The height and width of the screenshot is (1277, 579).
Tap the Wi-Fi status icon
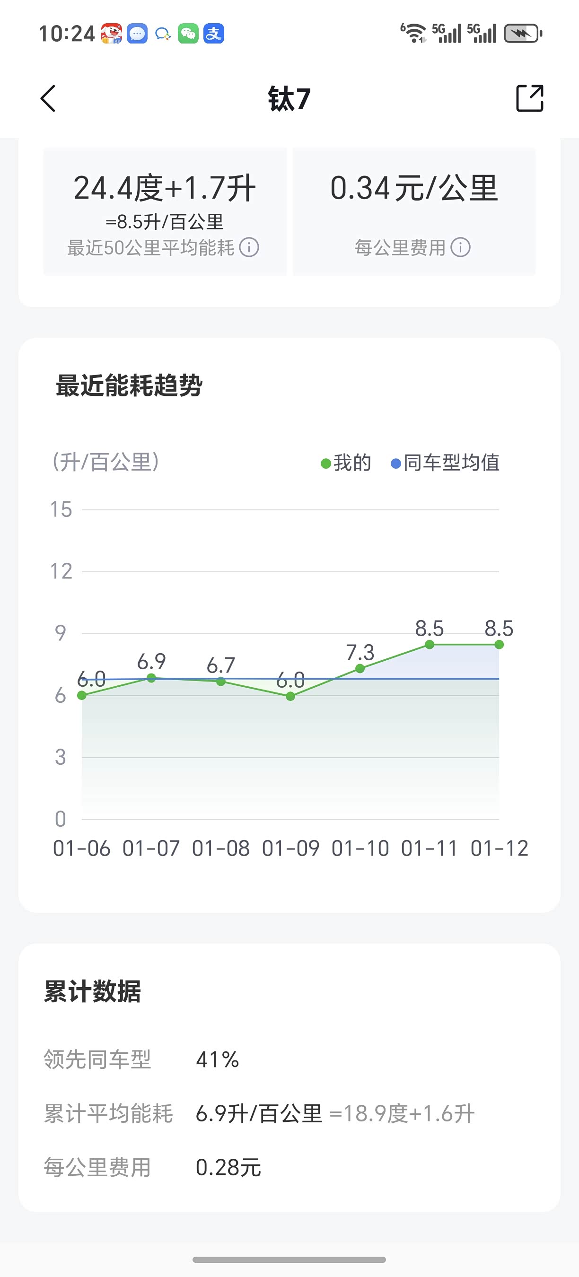coord(413,34)
